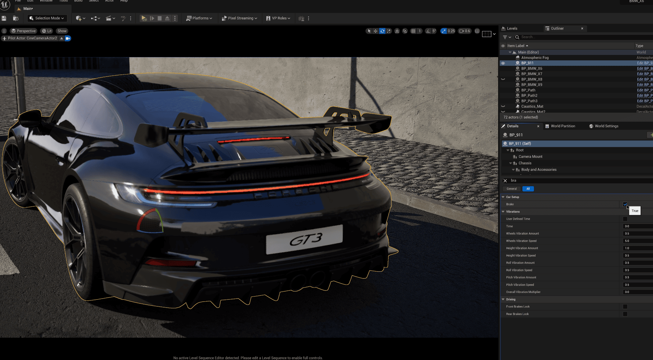This screenshot has height=360, width=653.
Task: Show BP_BMW_X8 via its hidden-eye icon
Action: (x=503, y=79)
